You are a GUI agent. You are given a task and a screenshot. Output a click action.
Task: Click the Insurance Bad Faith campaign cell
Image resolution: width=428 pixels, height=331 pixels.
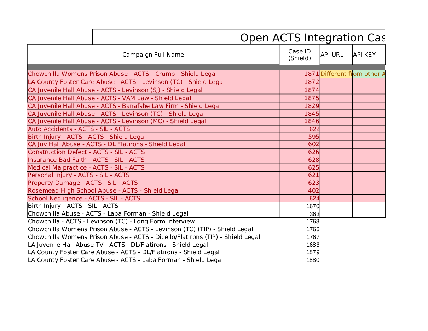[86, 160]
